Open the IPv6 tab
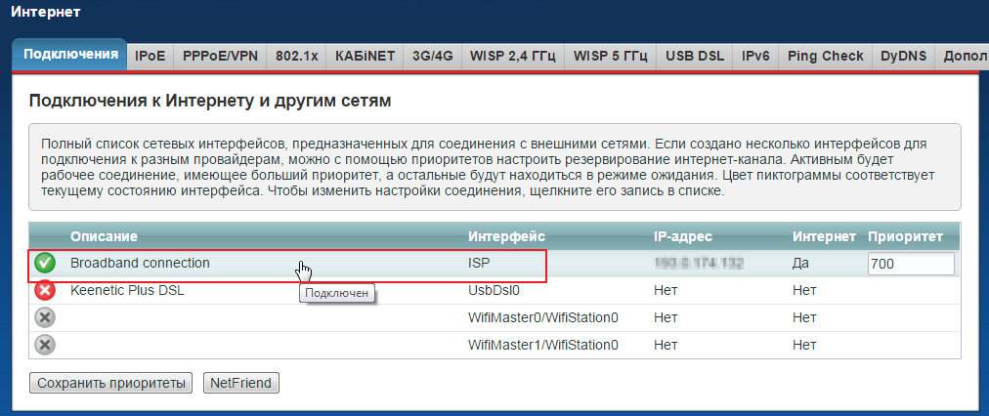The height and width of the screenshot is (416, 989). coord(755,56)
